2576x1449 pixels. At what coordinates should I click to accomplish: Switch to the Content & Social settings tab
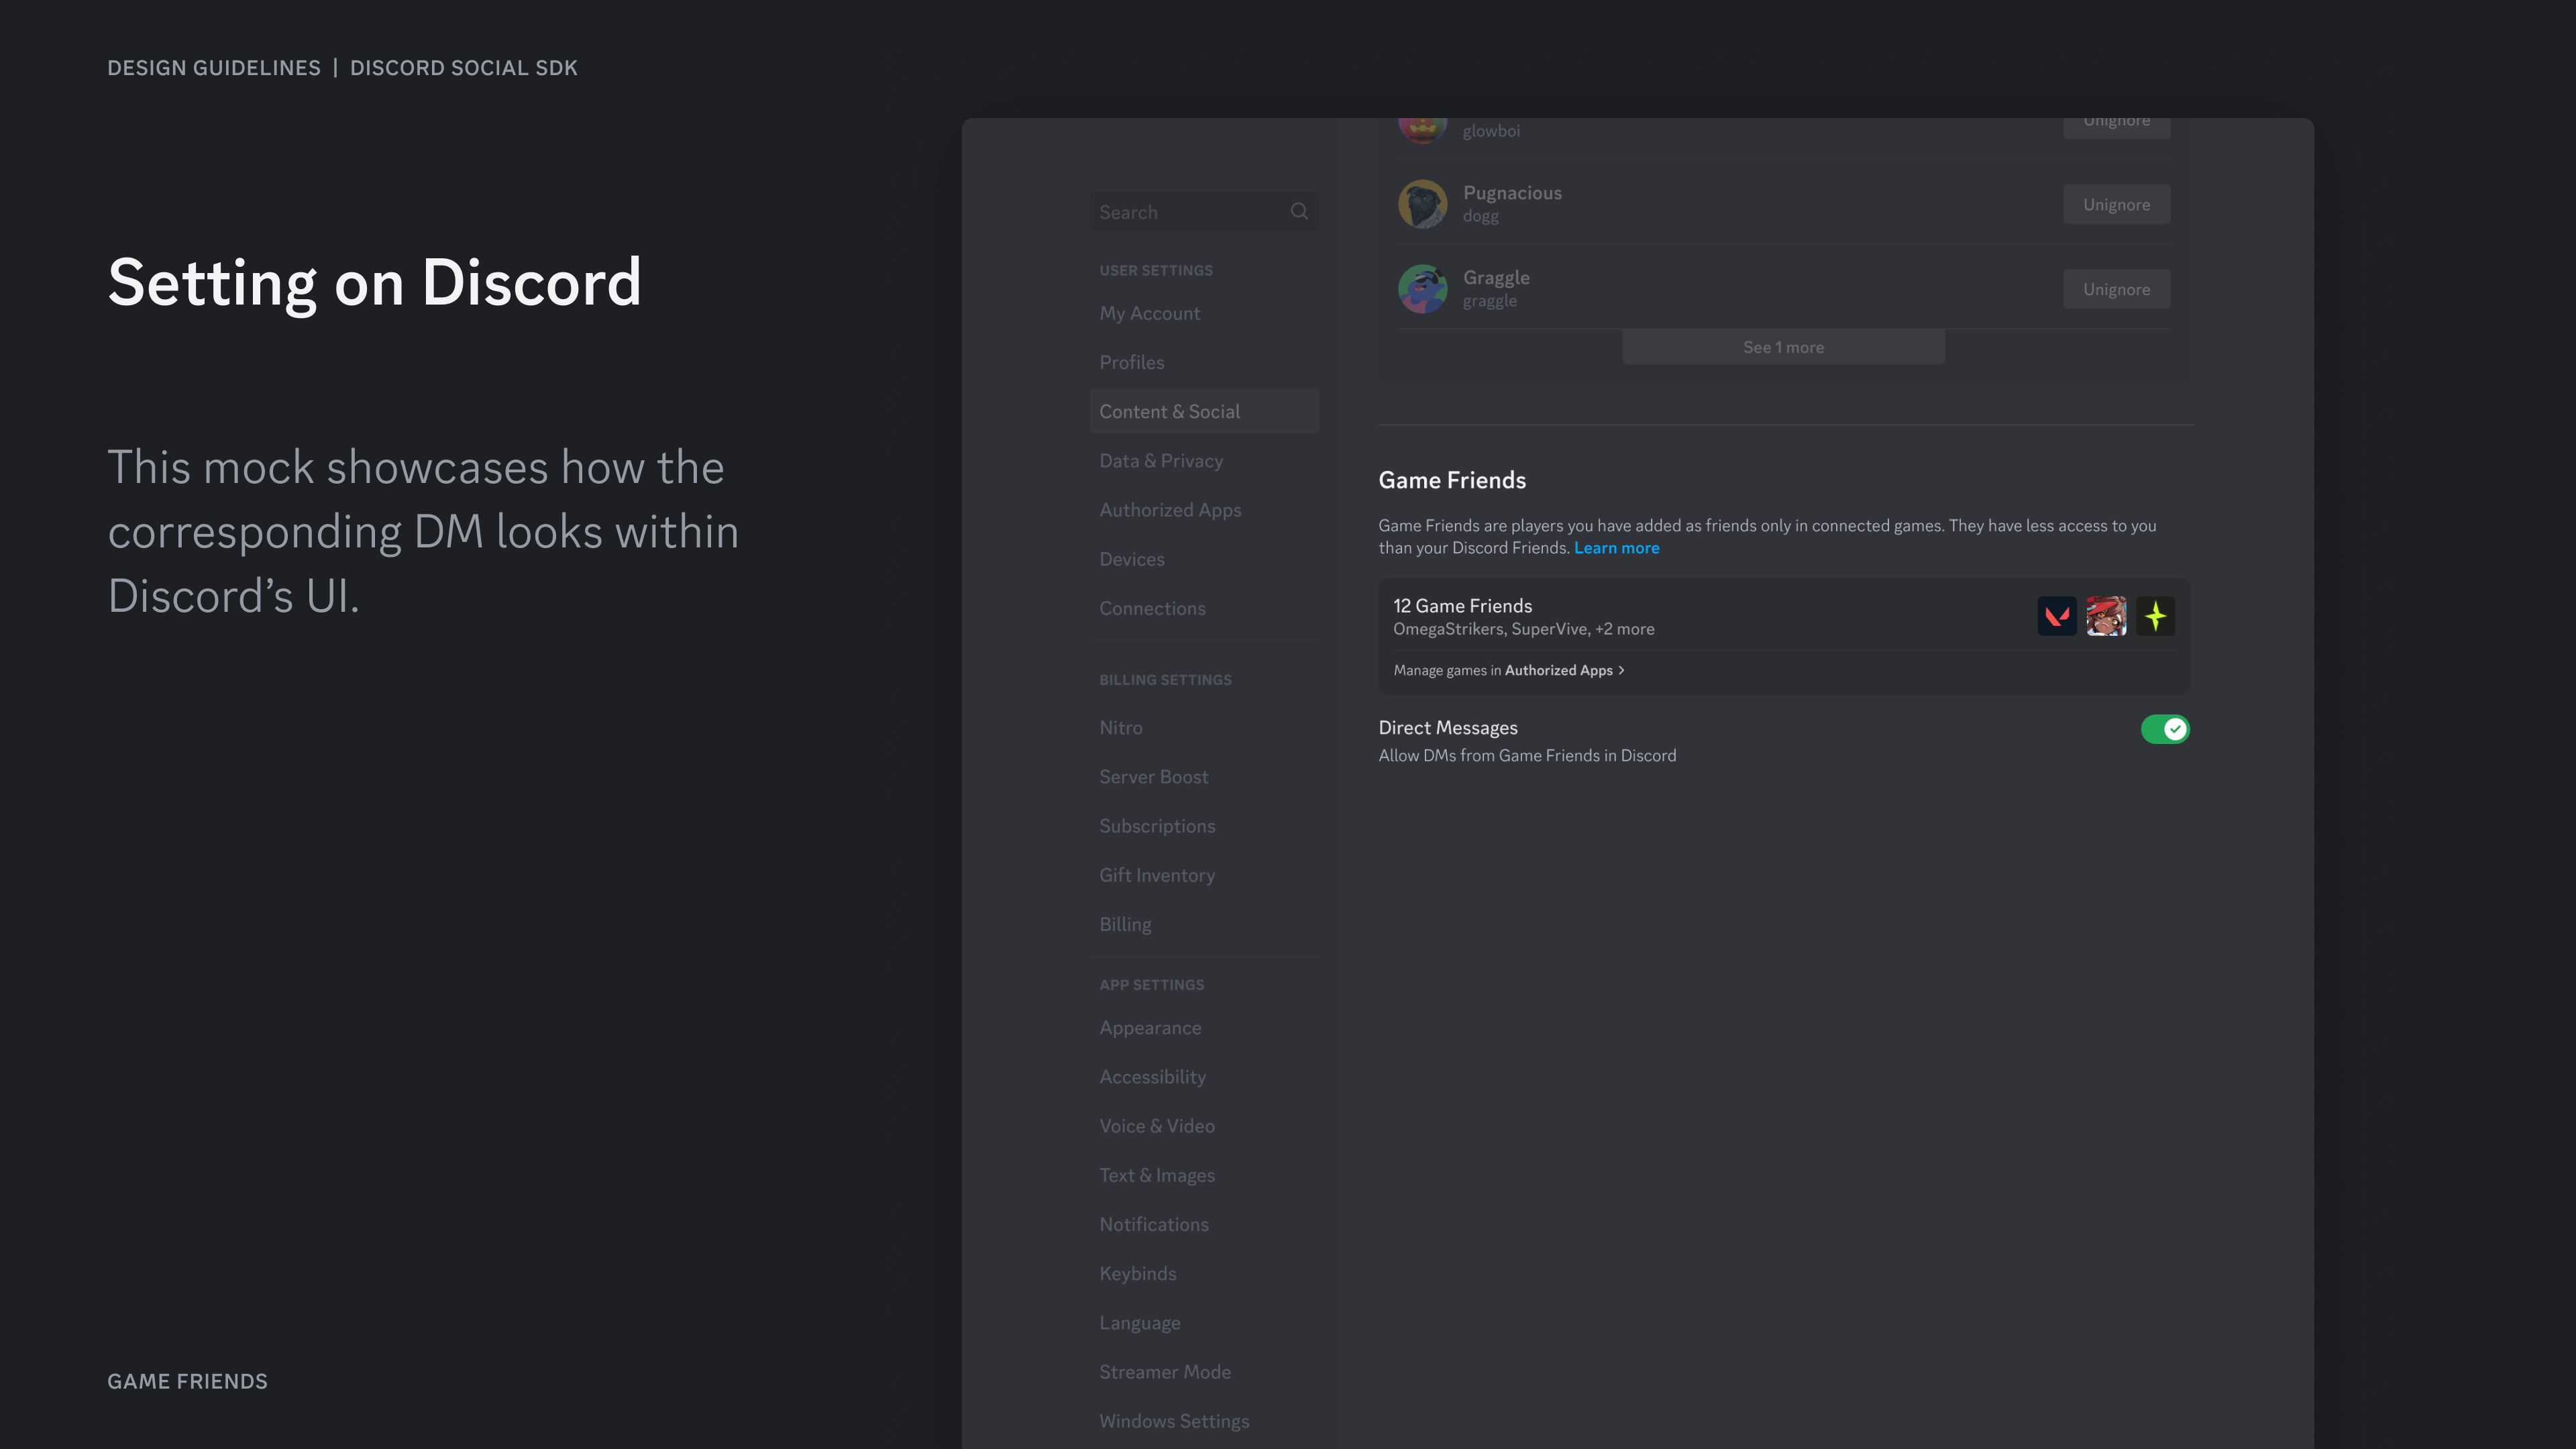[1169, 411]
